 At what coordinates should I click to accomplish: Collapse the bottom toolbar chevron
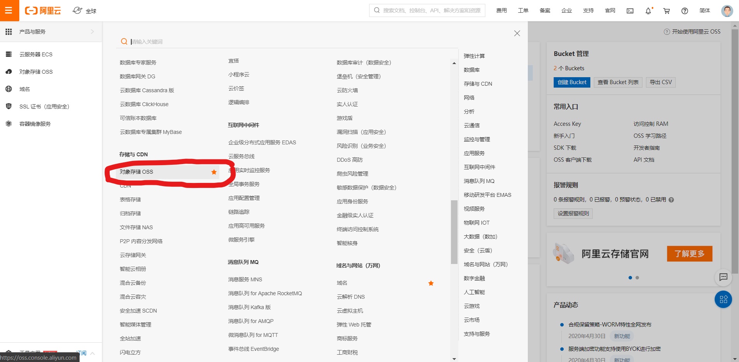click(92, 353)
